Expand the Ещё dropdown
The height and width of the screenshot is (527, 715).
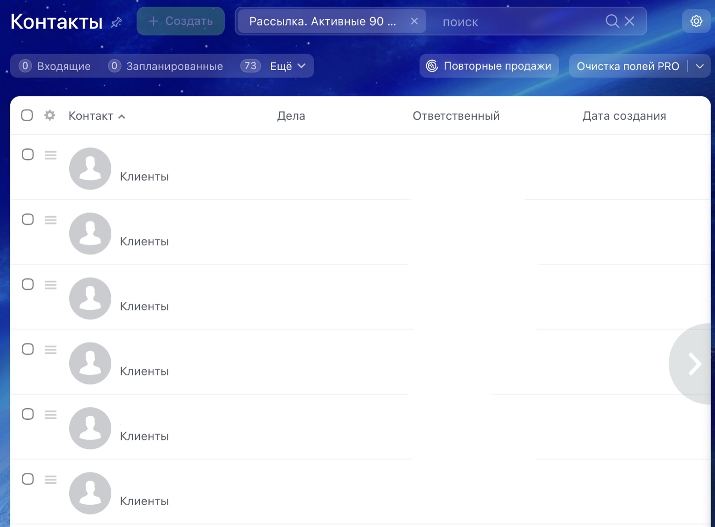(288, 66)
